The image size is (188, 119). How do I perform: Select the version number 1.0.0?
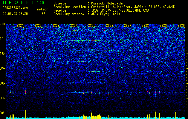coord(40,3)
